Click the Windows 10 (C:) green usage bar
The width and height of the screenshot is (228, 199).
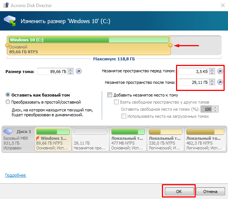pyautogui.click(x=89, y=40)
